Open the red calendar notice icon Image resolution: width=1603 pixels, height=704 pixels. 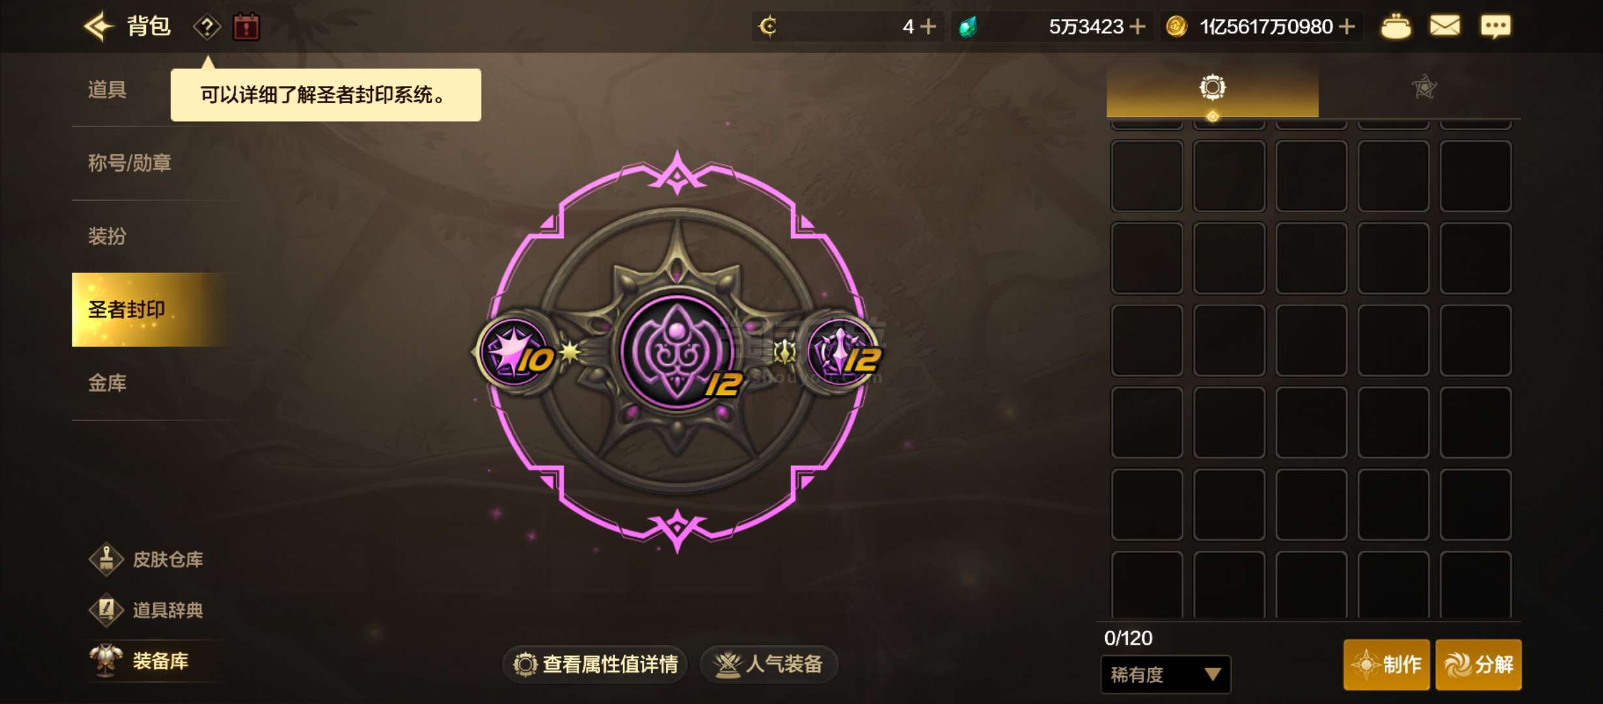coord(246,27)
